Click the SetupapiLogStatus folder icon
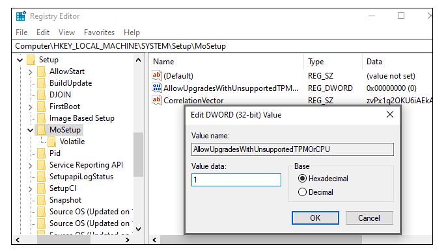Image resolution: width=446 pixels, height=252 pixels. tap(41, 177)
